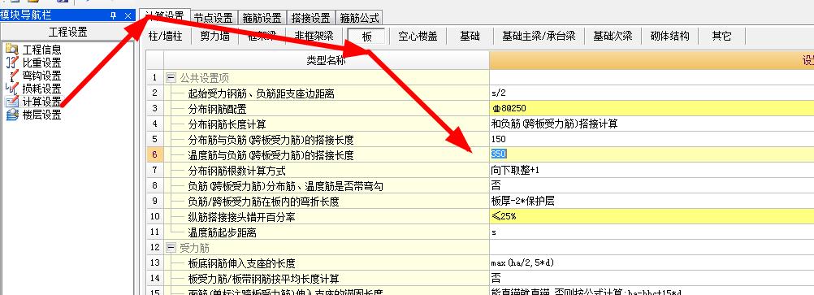Edit the Φ8@250 distribution rebar value
814x295 pixels.
point(652,109)
